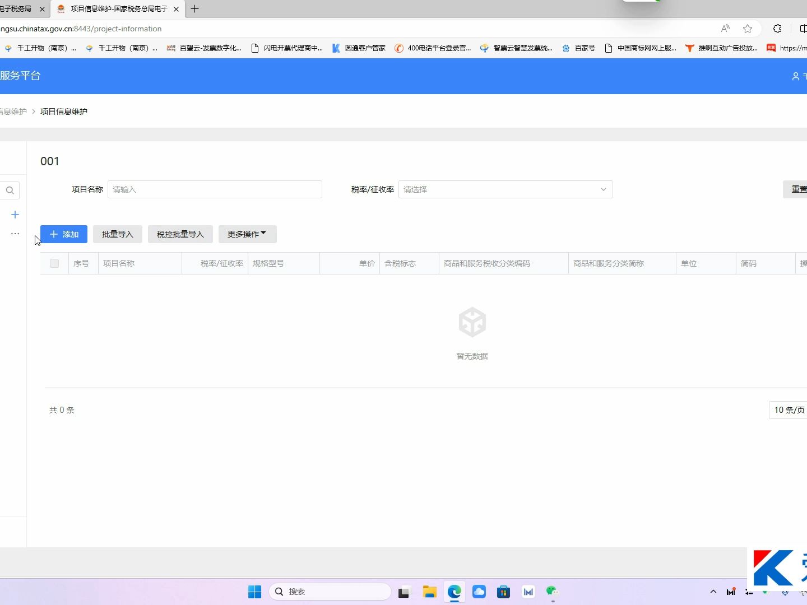Click the read aloud icon in address bar
This screenshot has width=807, height=605.
(x=725, y=29)
